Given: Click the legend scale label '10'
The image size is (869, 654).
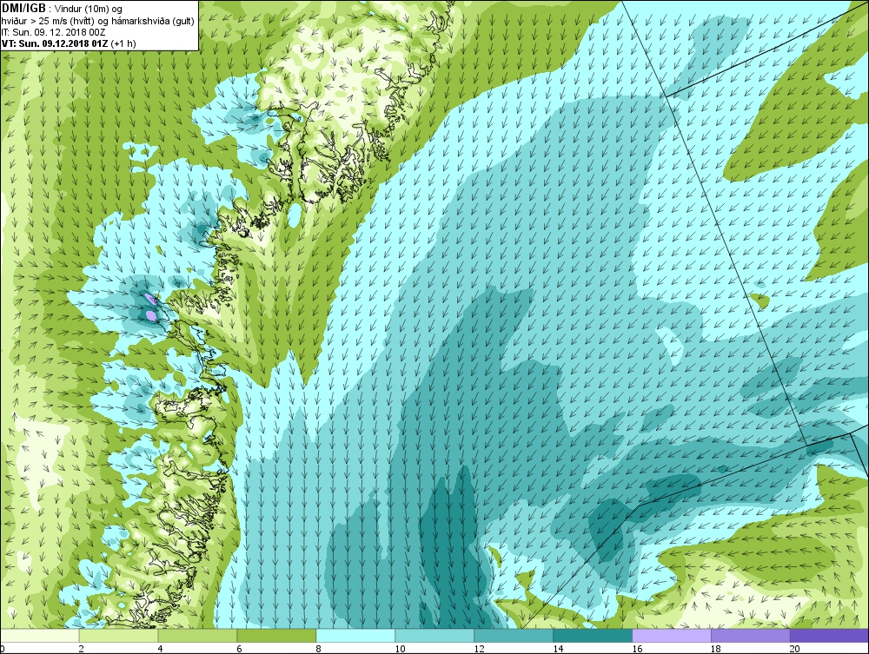Looking at the screenshot, I should click(400, 649).
